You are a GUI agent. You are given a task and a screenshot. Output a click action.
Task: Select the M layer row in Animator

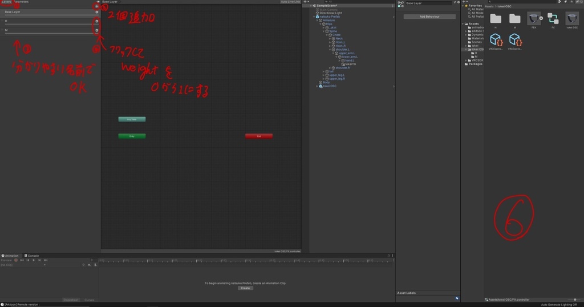pyautogui.click(x=50, y=30)
